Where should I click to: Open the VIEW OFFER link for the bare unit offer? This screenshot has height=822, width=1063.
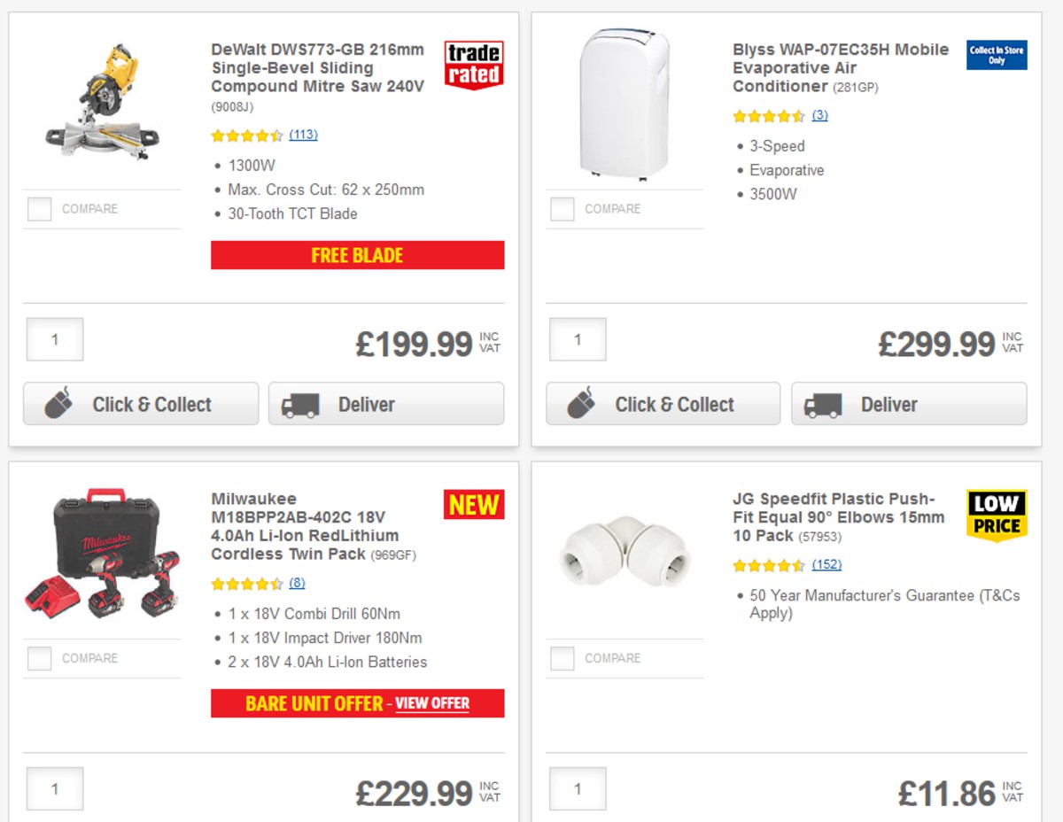pos(432,703)
